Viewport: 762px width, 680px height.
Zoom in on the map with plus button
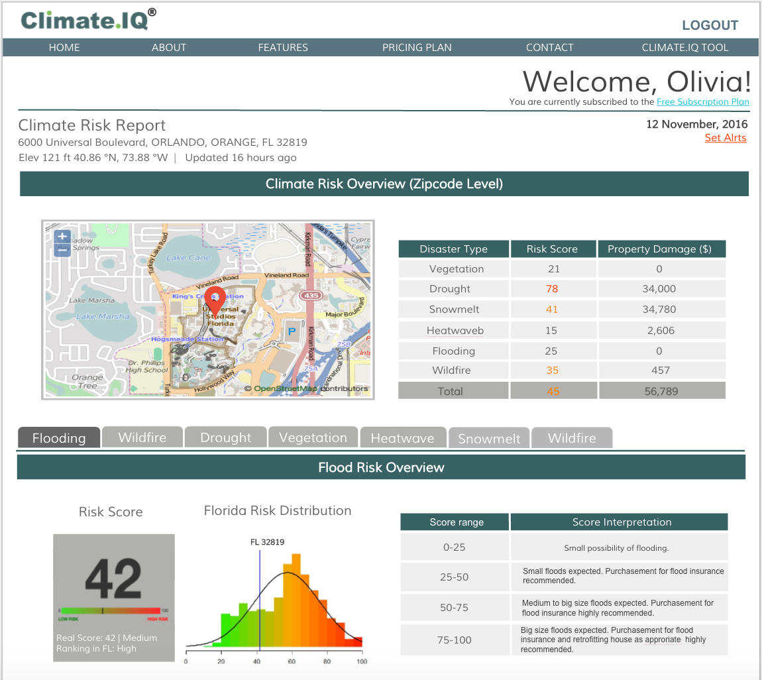click(x=62, y=237)
